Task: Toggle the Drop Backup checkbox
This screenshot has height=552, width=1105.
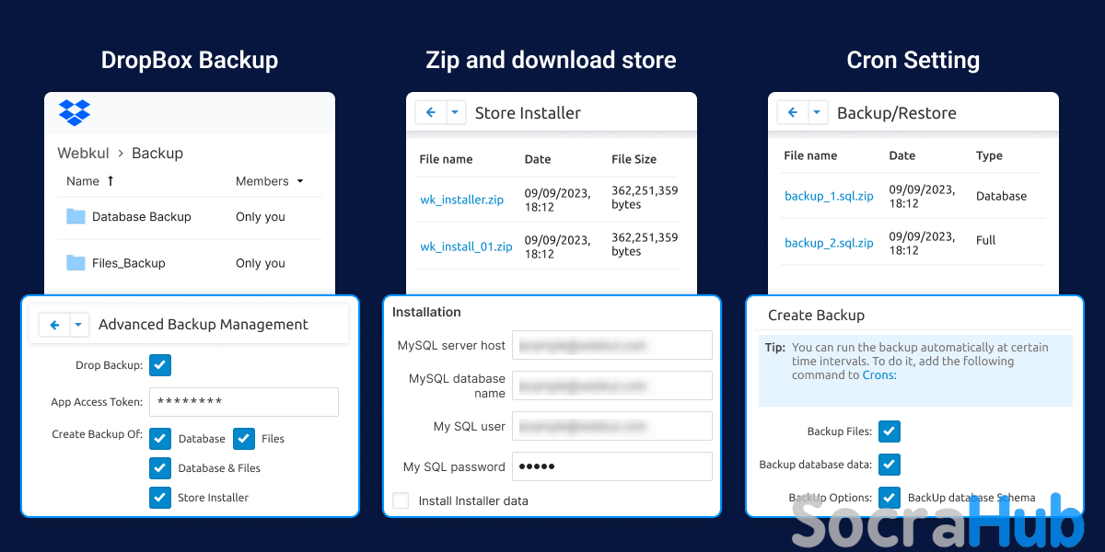Action: pyautogui.click(x=160, y=365)
